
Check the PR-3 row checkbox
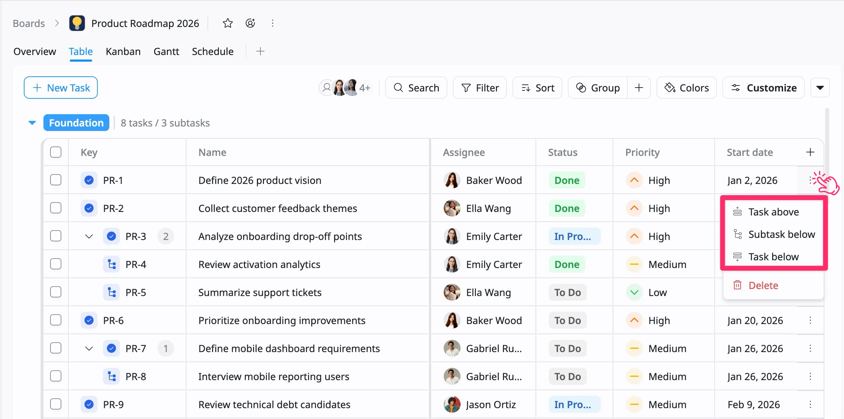tap(56, 236)
